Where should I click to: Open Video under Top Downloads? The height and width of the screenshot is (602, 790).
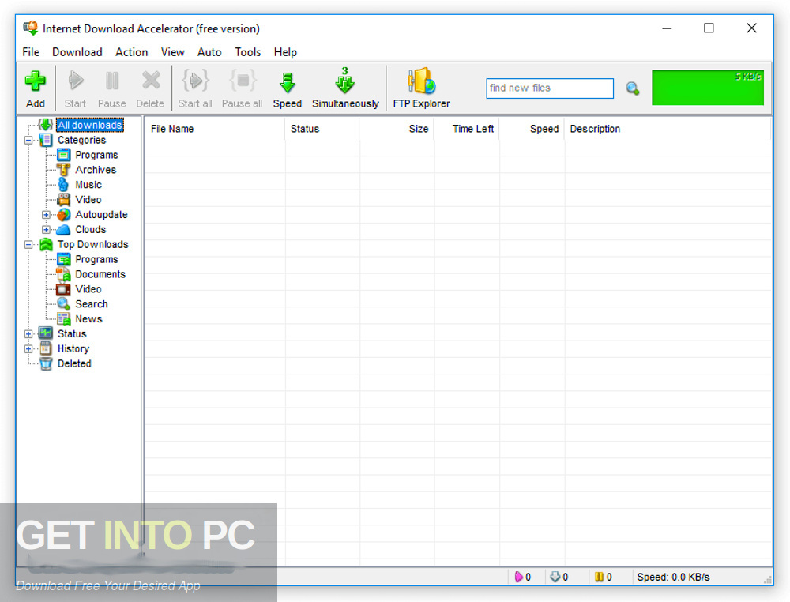(x=88, y=289)
